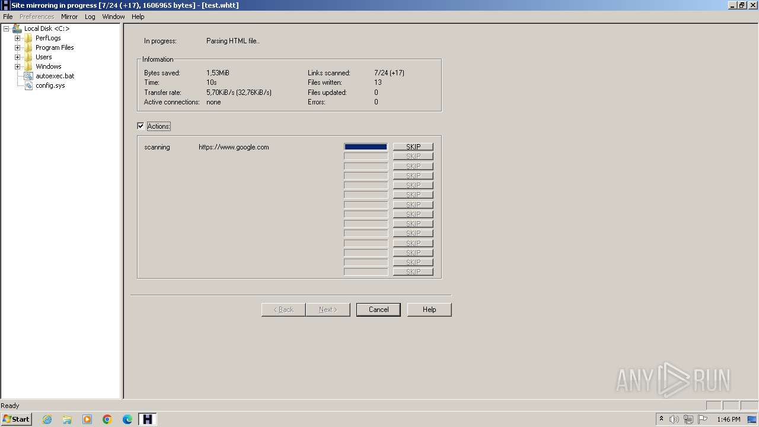Screen dimensions: 759x427
Task: Select the Users folder icon
Action: pyautogui.click(x=28, y=57)
